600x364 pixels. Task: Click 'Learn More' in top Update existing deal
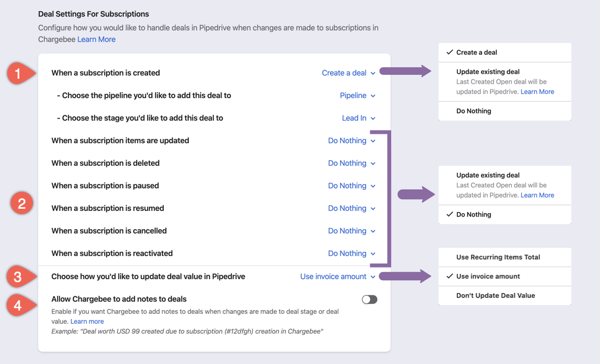pyautogui.click(x=537, y=91)
